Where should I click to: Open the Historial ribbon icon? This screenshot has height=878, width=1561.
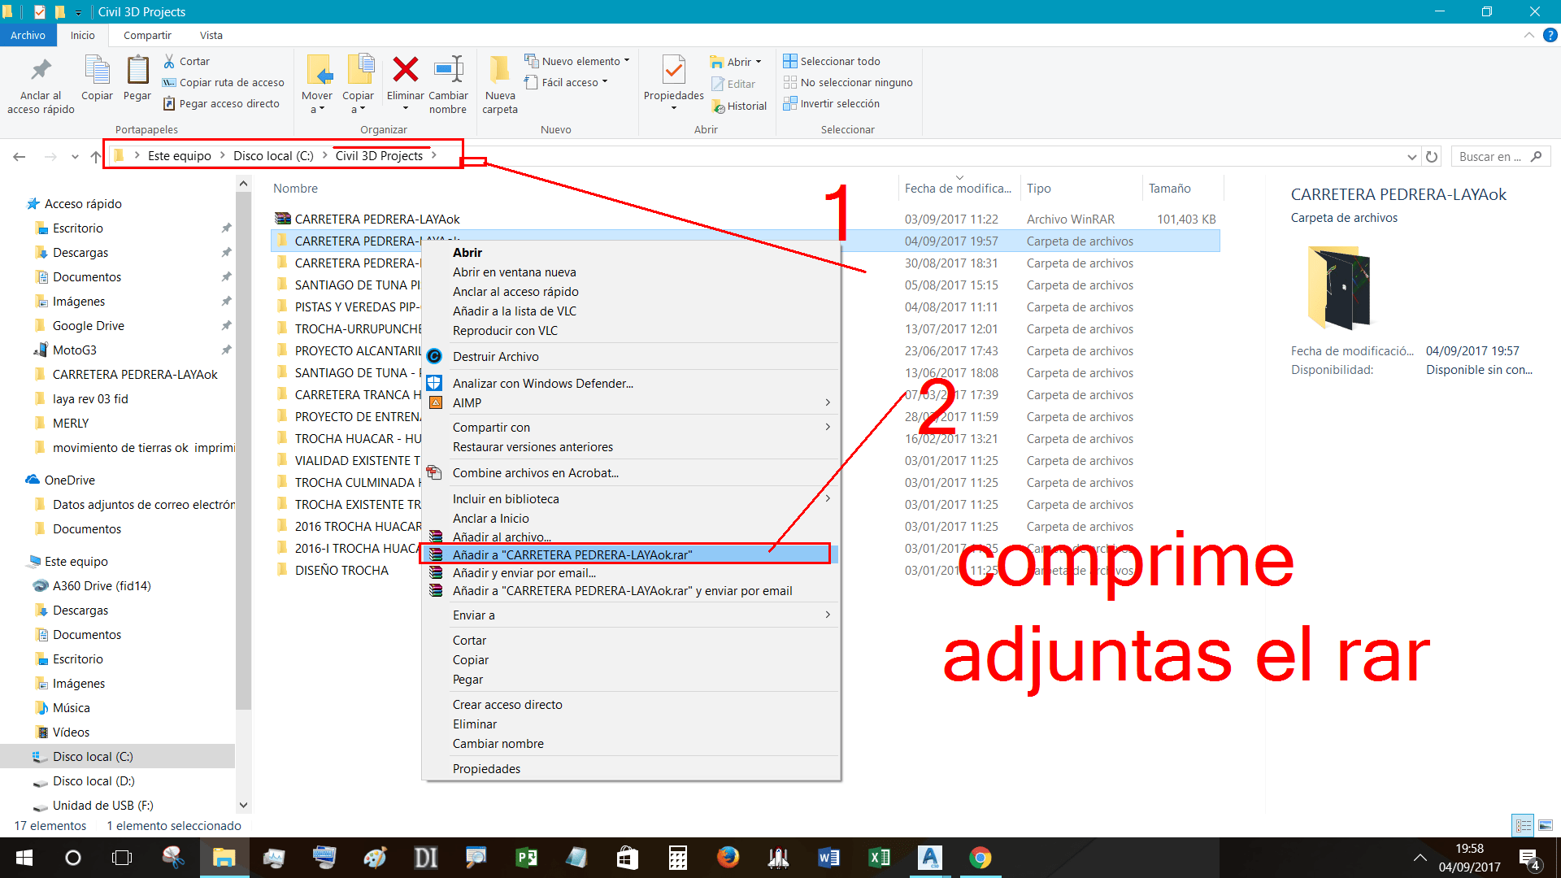[739, 106]
